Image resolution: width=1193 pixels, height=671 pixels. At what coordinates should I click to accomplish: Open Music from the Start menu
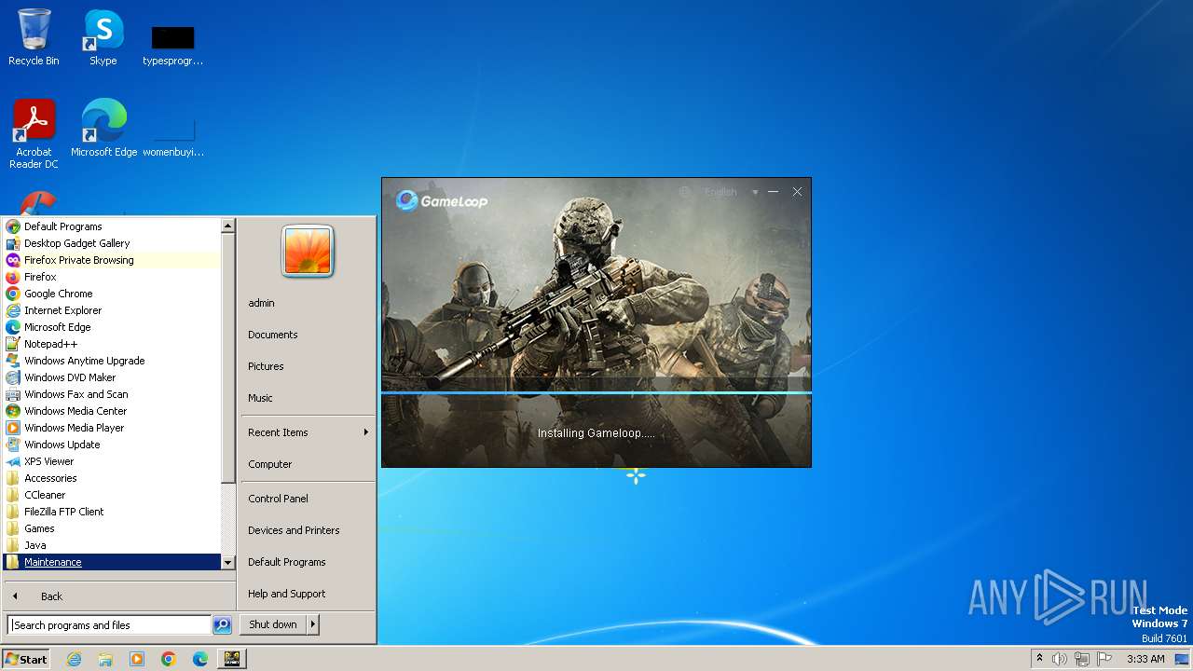click(307, 398)
